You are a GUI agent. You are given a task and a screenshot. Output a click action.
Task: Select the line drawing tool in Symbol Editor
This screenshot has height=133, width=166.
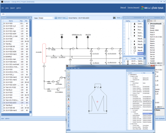(69, 82)
